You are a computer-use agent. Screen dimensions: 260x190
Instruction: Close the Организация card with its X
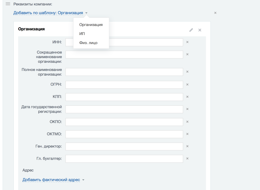(x=200, y=30)
